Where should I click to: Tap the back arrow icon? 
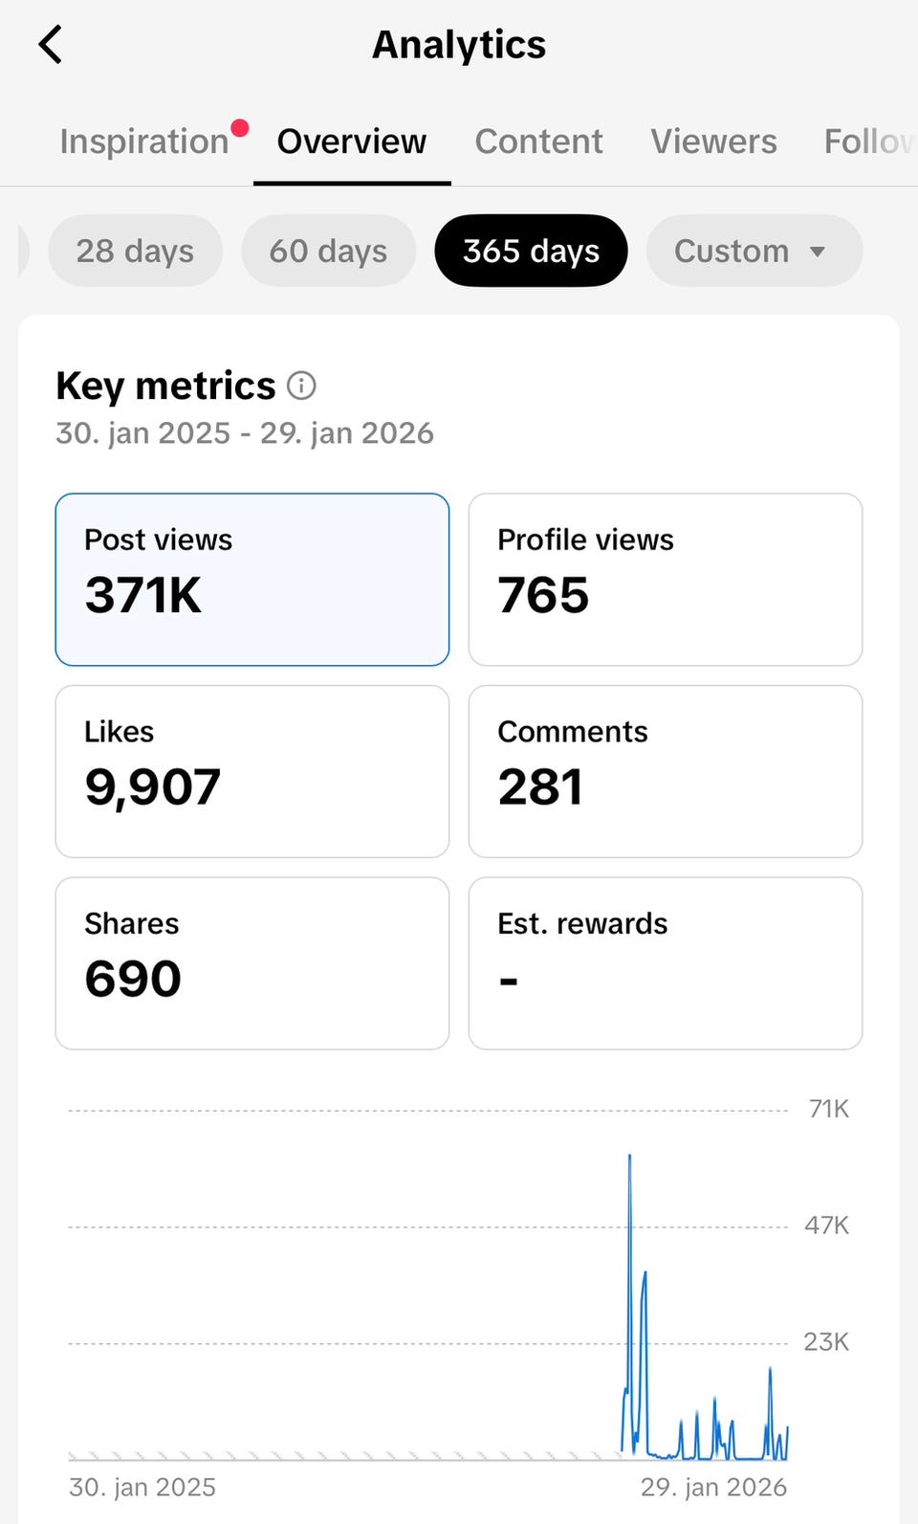[51, 45]
